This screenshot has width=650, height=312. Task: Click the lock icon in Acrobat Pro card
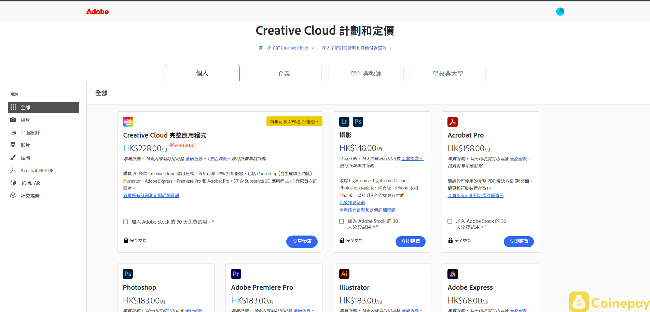[x=451, y=240]
